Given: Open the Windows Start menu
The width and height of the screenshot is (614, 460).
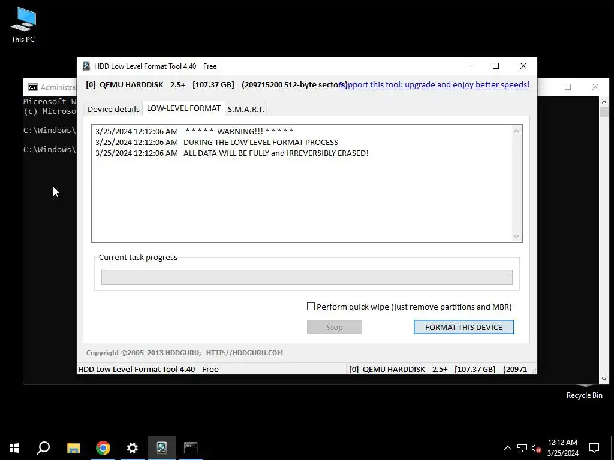Looking at the screenshot, I should pos(14,448).
